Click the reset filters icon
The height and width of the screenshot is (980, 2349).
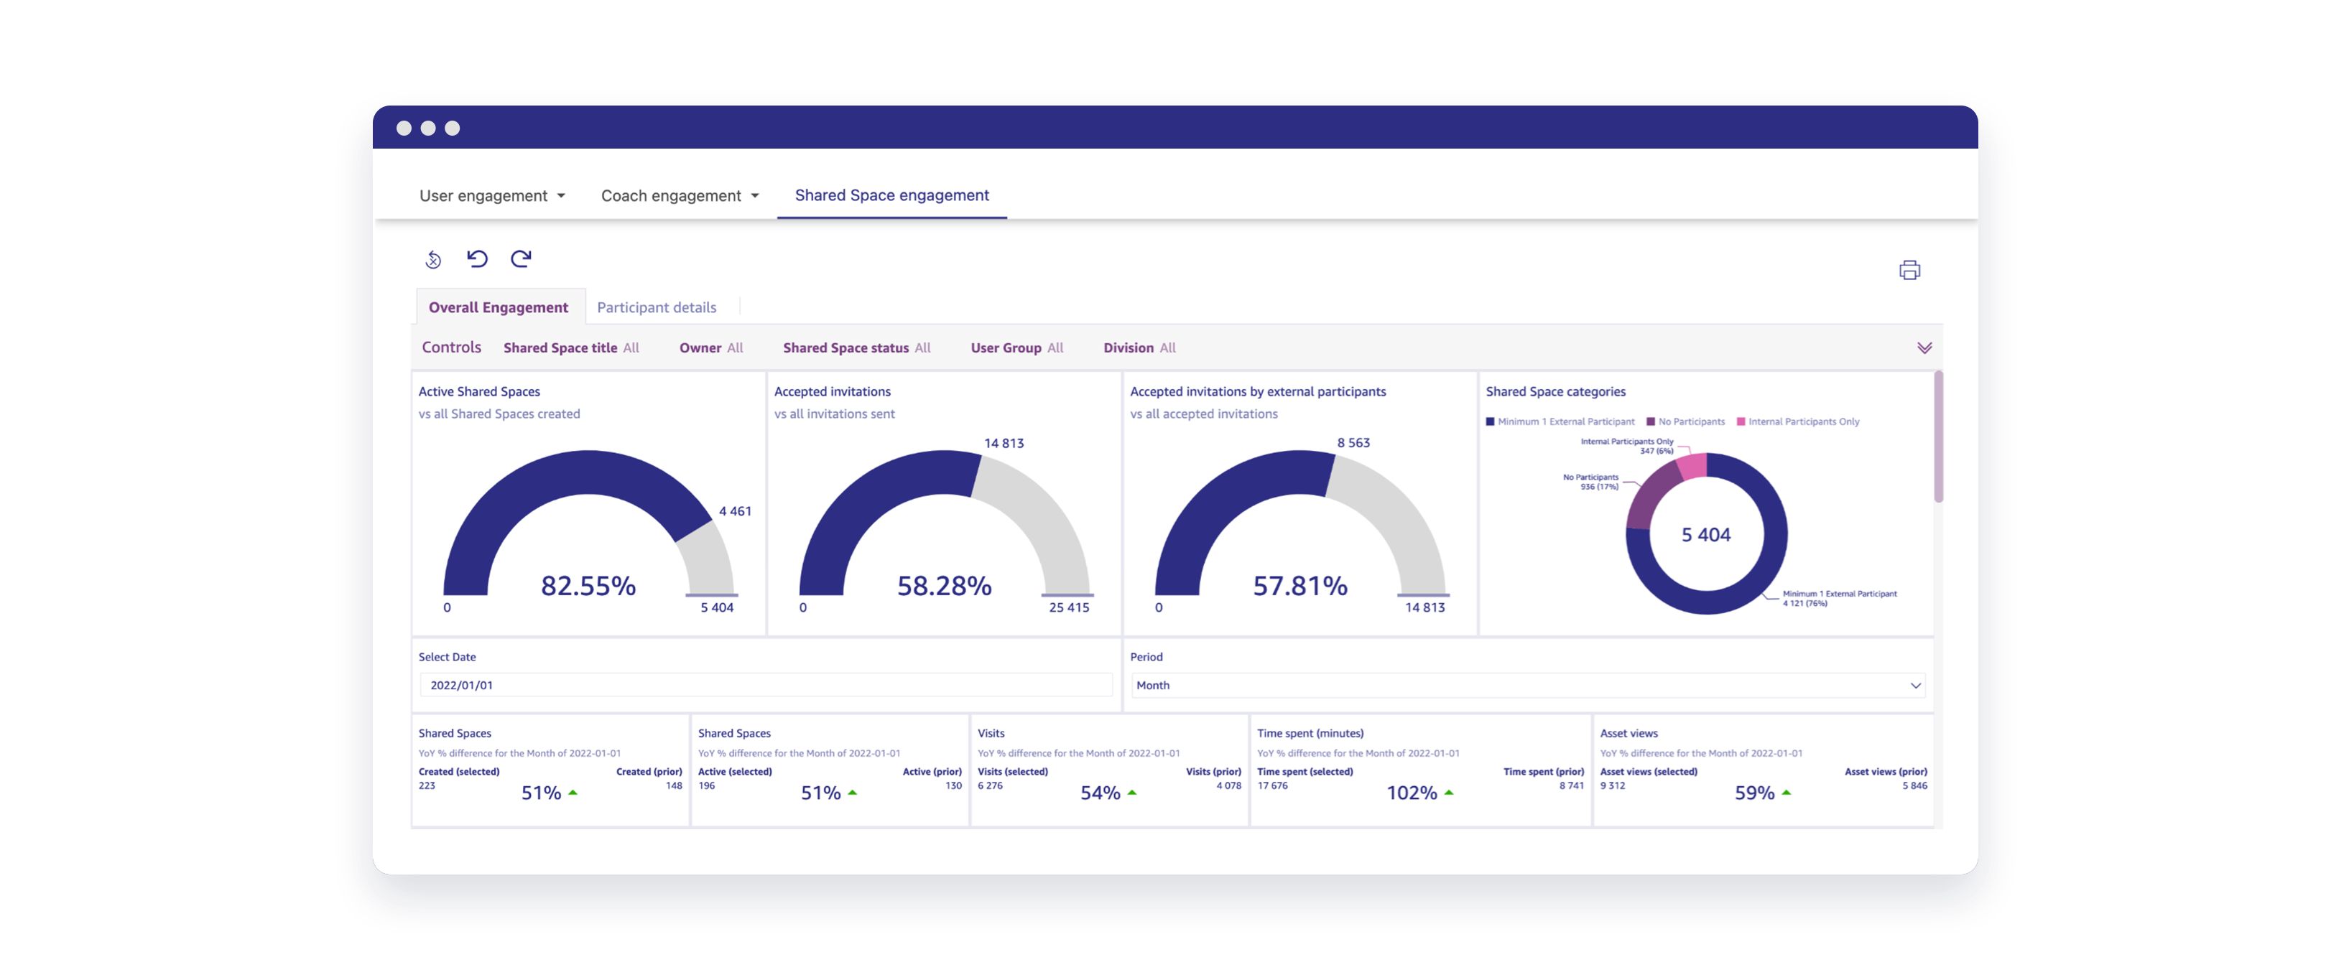coord(433,259)
